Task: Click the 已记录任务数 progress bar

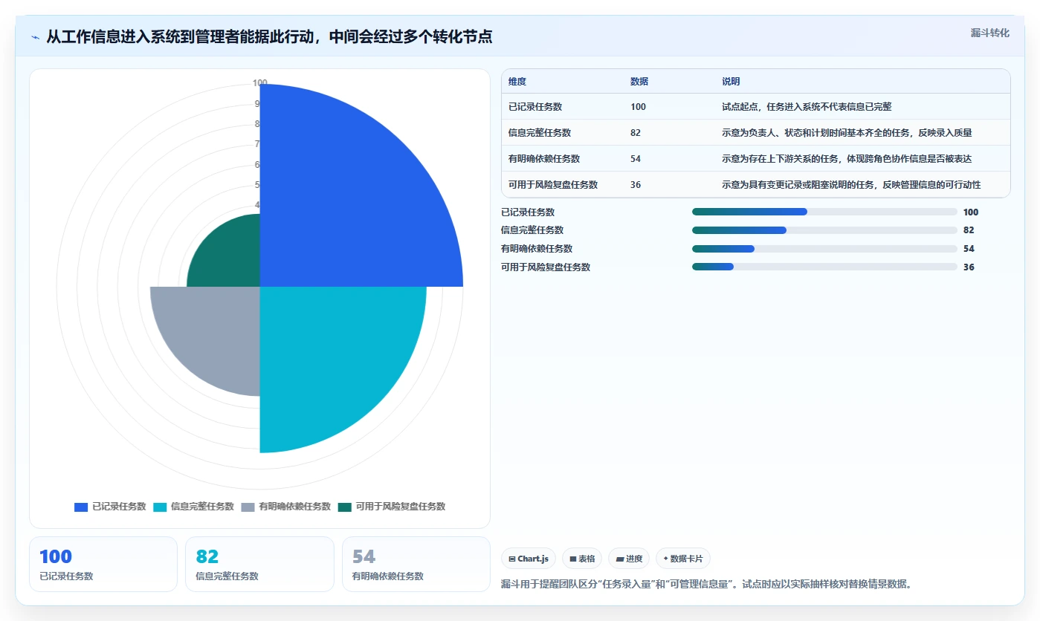Action: [x=824, y=212]
